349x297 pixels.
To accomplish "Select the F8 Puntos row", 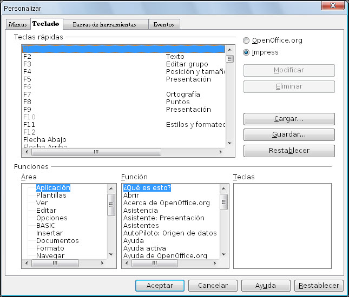I will coord(123,102).
